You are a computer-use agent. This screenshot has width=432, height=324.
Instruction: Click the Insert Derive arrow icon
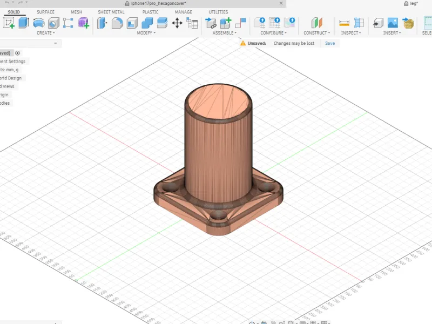pos(378,23)
